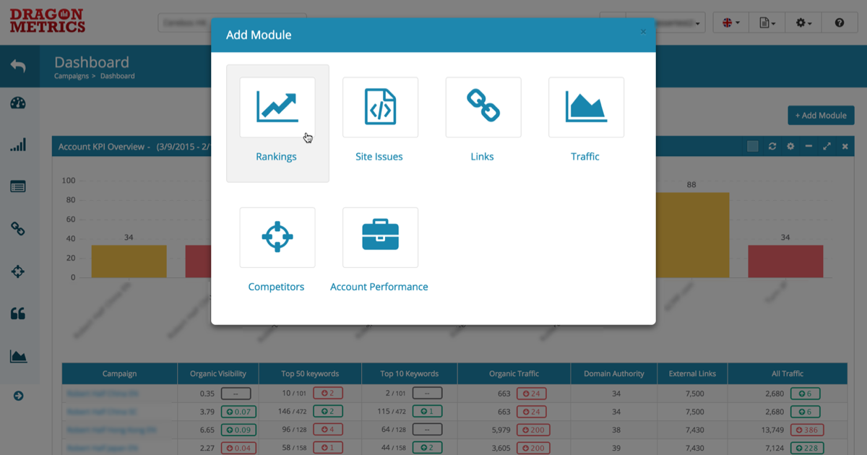
Task: Expand the reports document dropdown
Action: coord(766,22)
